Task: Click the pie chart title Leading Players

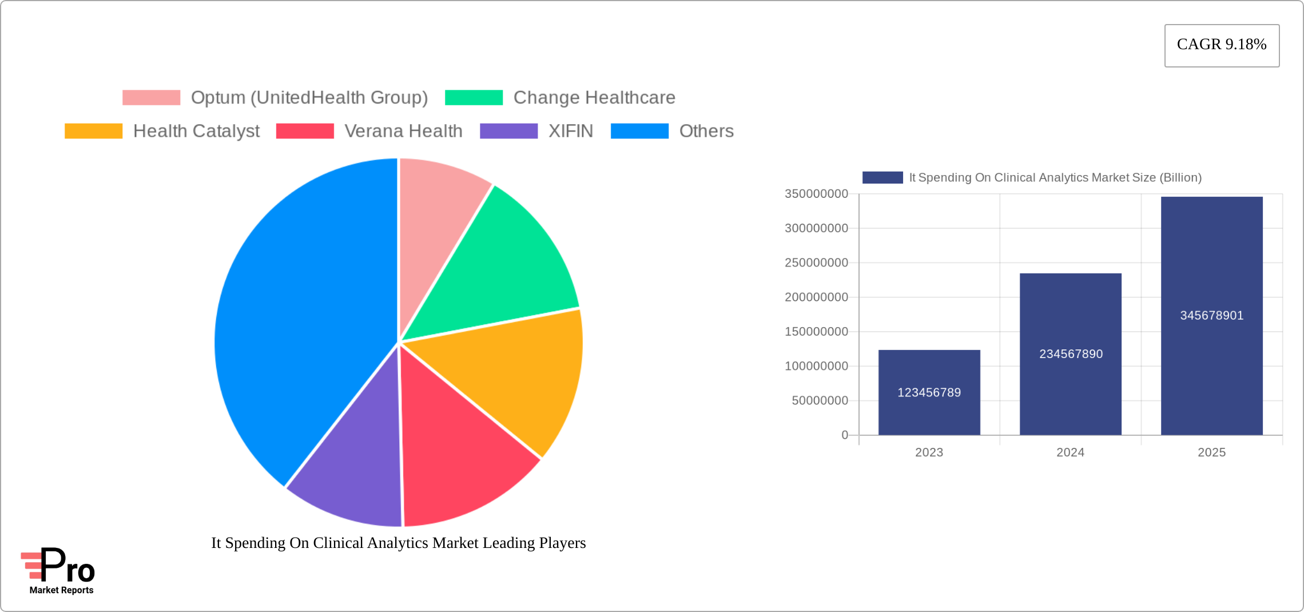Action: pyautogui.click(x=399, y=543)
